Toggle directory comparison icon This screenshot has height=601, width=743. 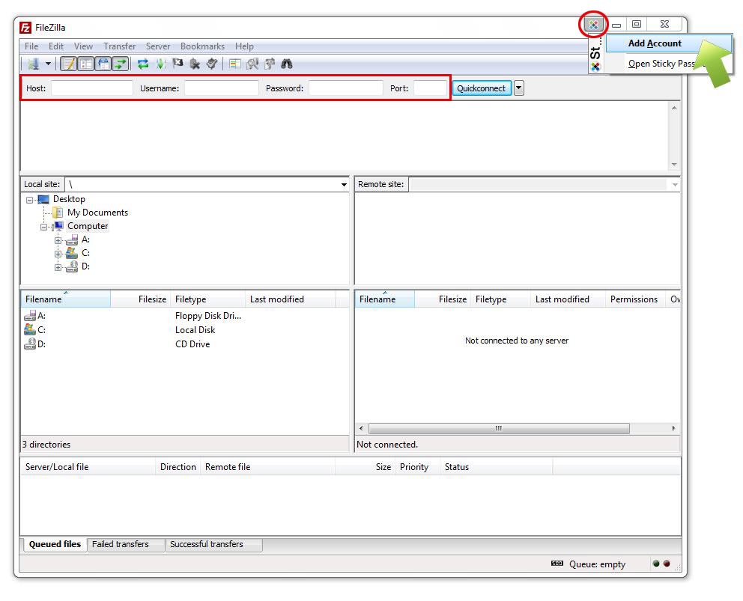tap(252, 64)
